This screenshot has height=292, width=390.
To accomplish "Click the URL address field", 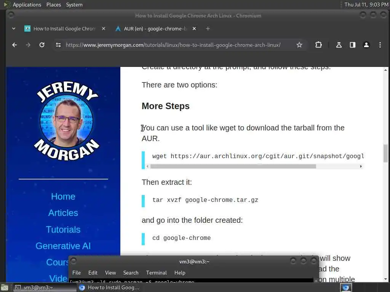I will [x=173, y=45].
